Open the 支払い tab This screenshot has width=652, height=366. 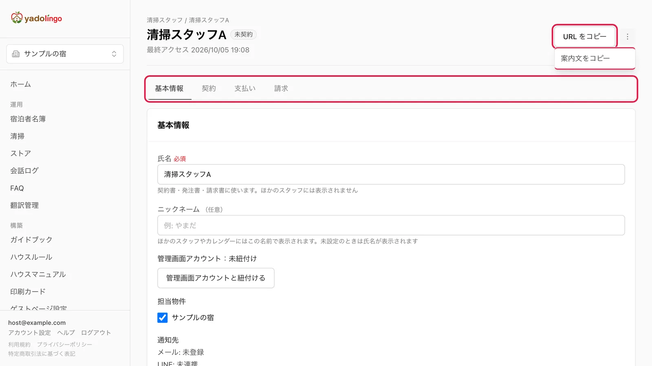pyautogui.click(x=245, y=88)
